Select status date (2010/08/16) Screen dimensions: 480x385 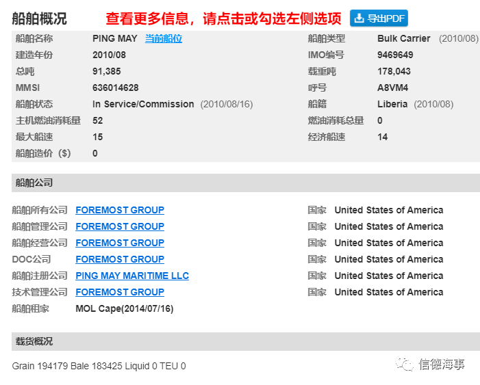click(x=227, y=104)
